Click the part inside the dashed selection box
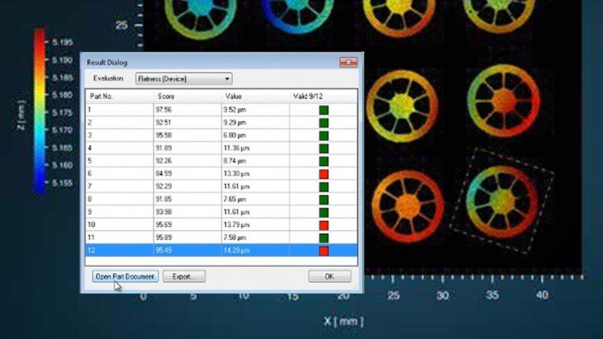Screen dimensions: 603x339 click(502, 192)
